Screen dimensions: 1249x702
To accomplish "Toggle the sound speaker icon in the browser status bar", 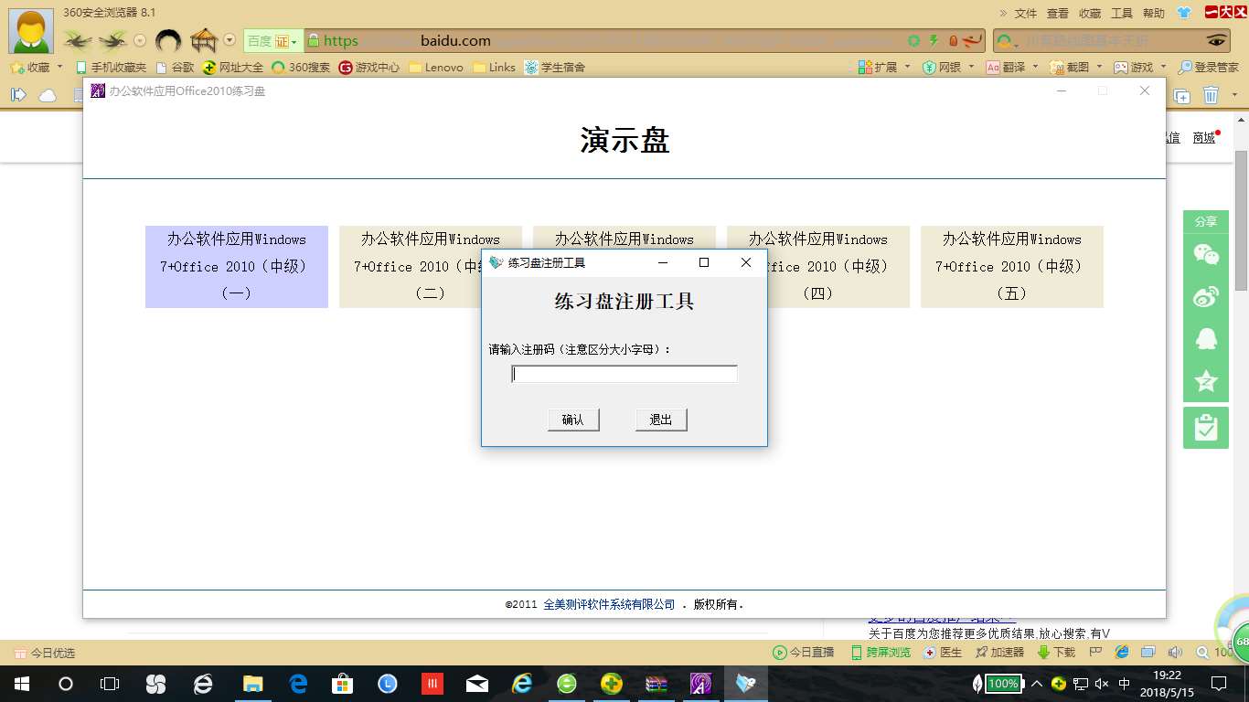I will click(x=1175, y=653).
